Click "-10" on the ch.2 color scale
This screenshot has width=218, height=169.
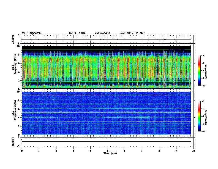[204, 131]
